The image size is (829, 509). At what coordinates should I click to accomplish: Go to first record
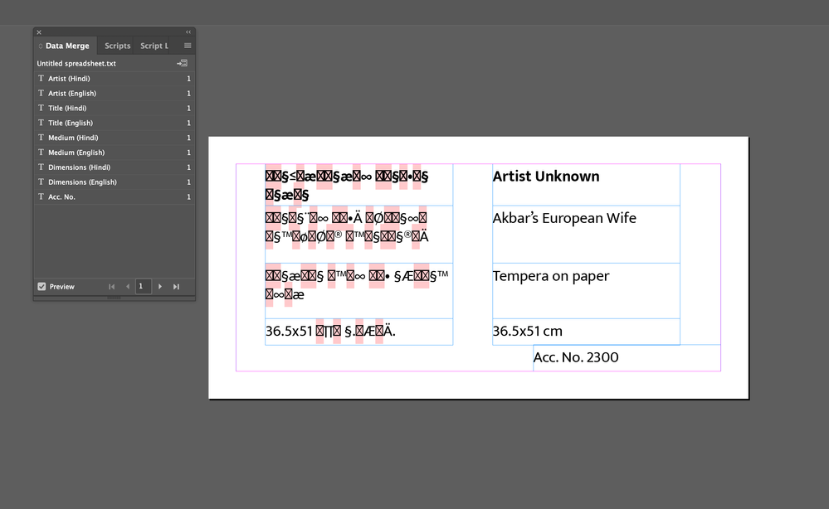[x=111, y=287]
